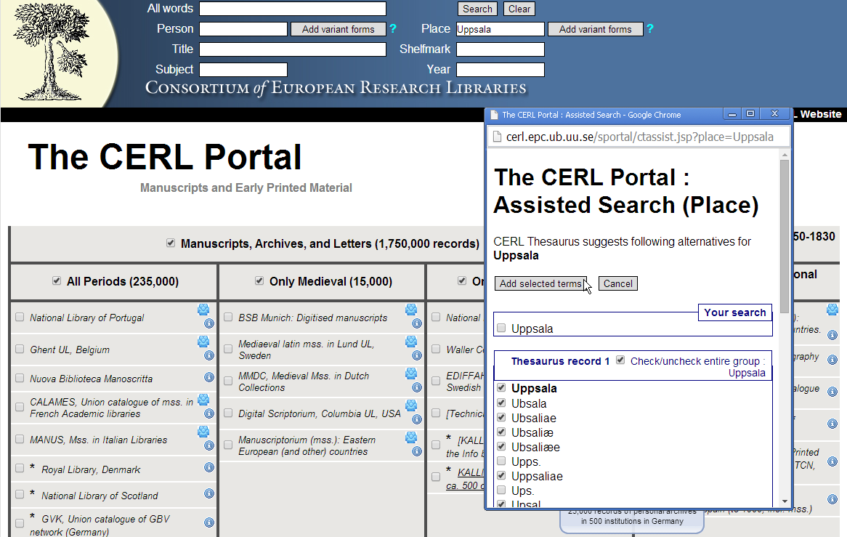Open info icon for MANUS Italian Libraries
The image size is (847, 537).
click(209, 445)
